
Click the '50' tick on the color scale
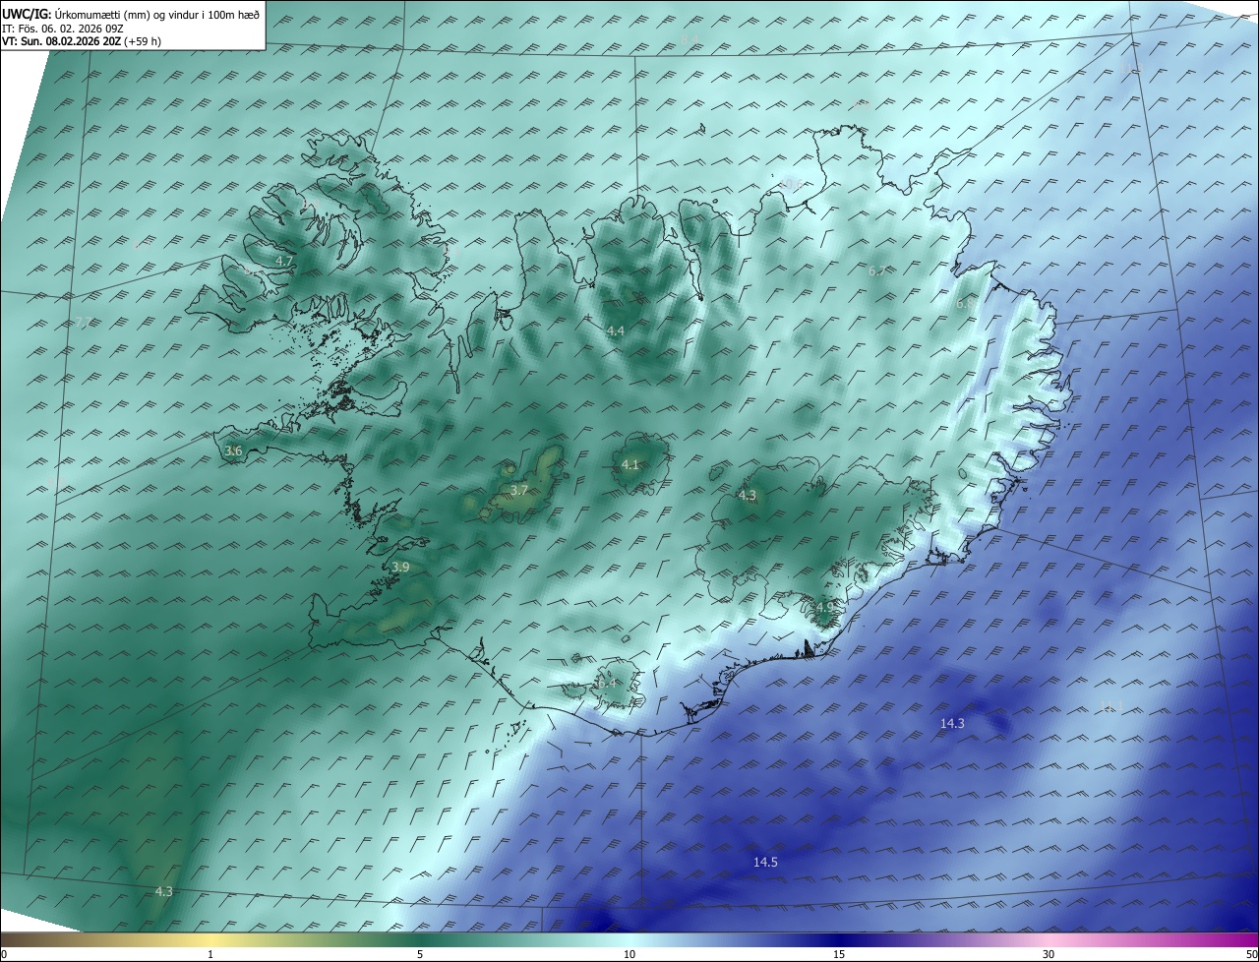coord(1251,954)
